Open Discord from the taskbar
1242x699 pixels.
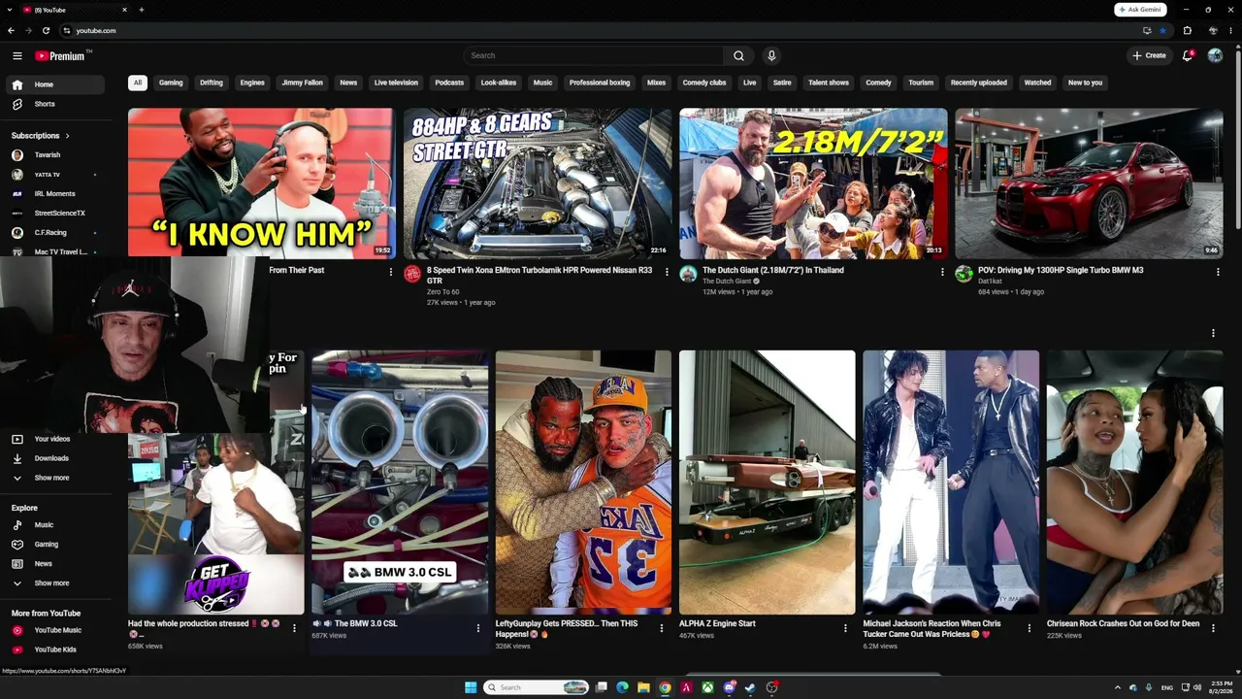(729, 687)
